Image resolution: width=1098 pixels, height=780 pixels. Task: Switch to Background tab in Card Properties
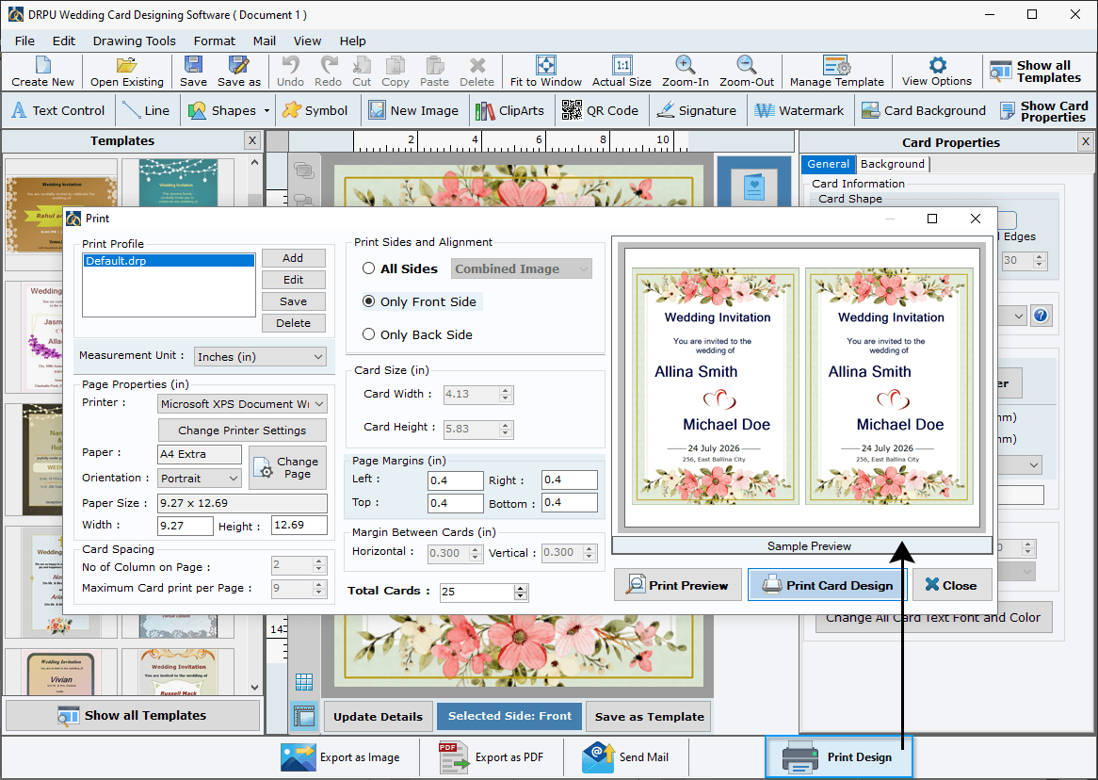pyautogui.click(x=892, y=164)
